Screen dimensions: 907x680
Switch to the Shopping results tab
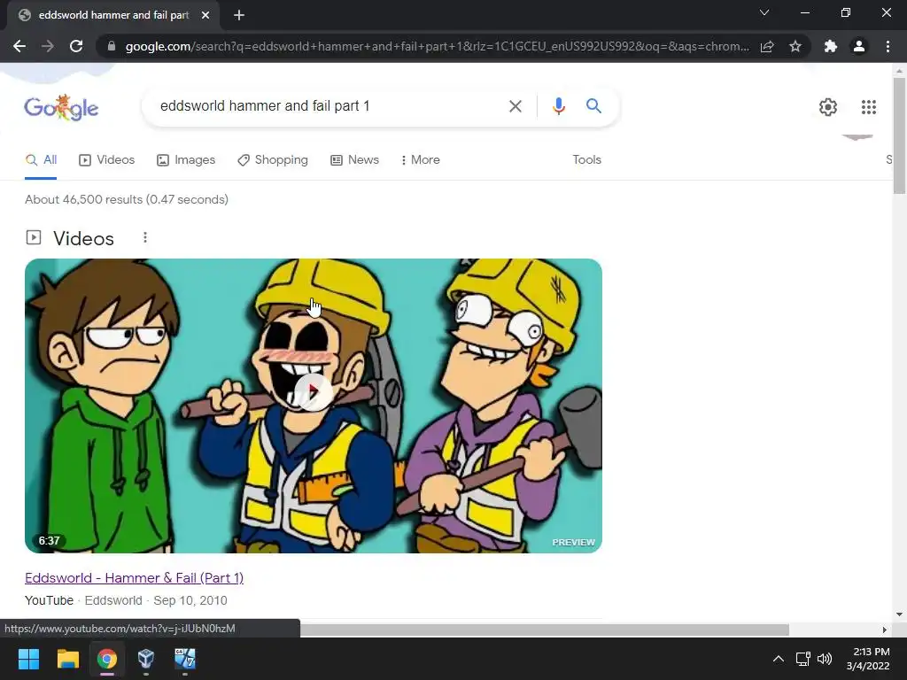[x=273, y=160]
